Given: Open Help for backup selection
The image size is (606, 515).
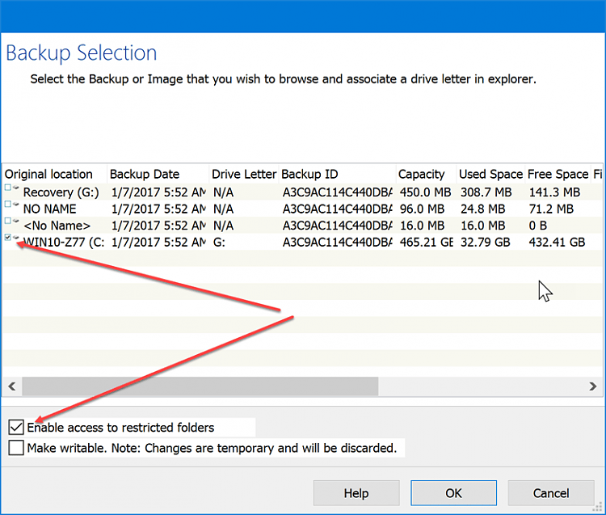Looking at the screenshot, I should [356, 493].
